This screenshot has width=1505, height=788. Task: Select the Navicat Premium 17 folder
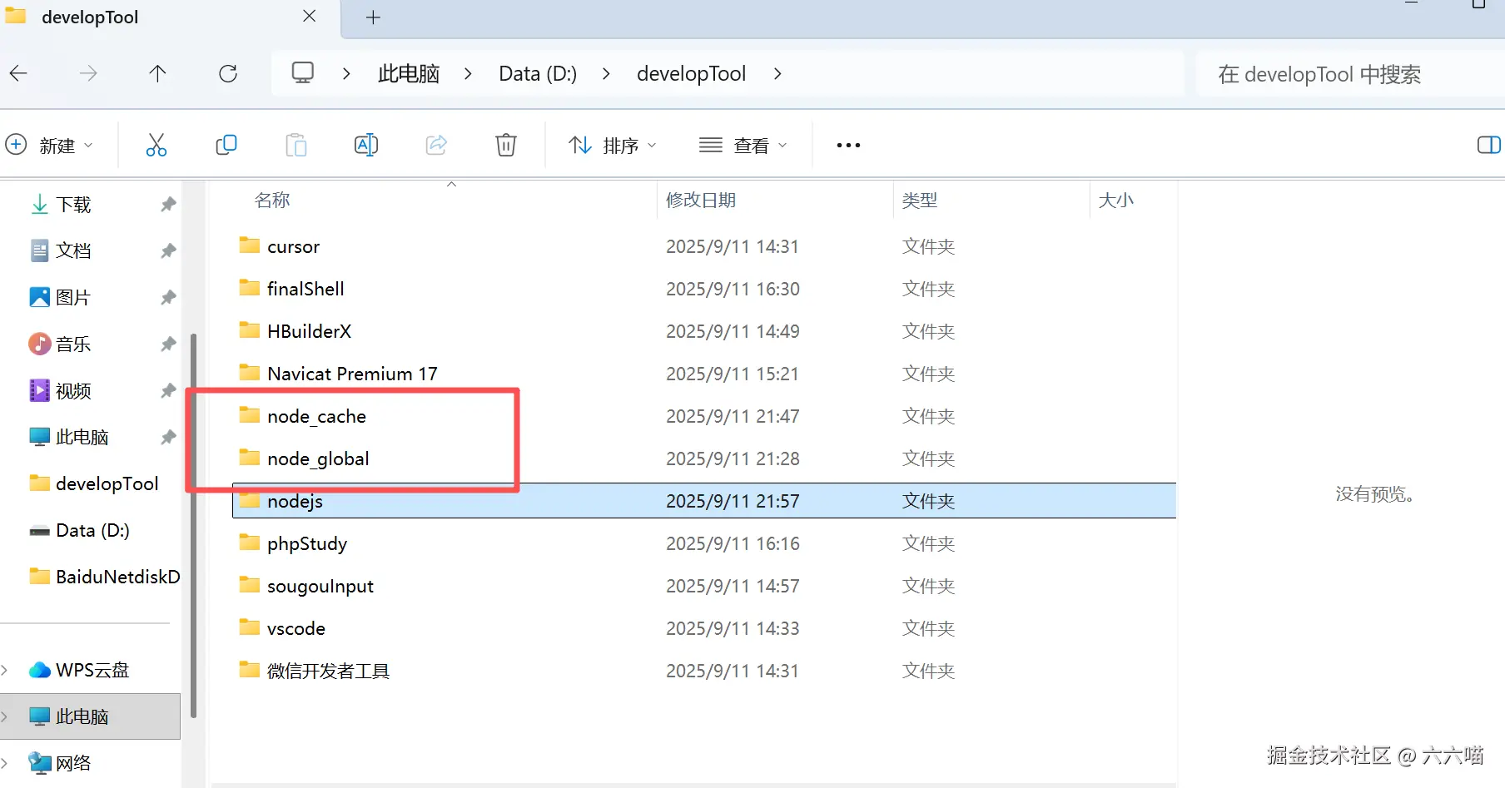point(352,374)
